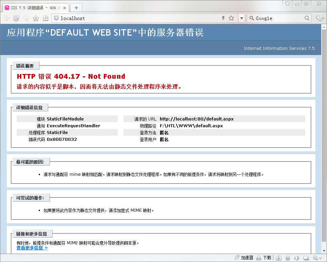327x262 pixels.
Task: Click the physical path F:\HTL\WWW\default.aspx
Action: pos(191,126)
